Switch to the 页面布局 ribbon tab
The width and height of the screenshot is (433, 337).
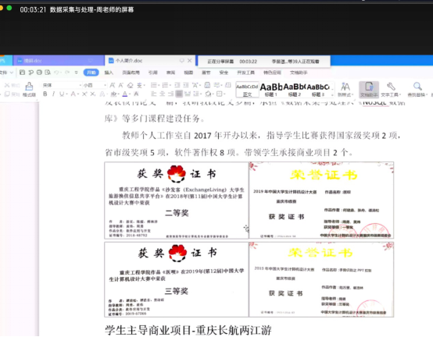coord(131,73)
